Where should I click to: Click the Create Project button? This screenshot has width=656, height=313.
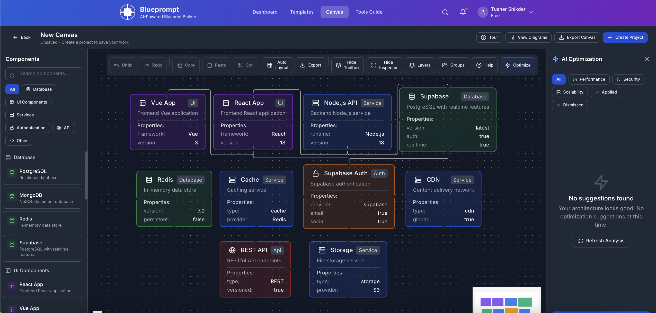pyautogui.click(x=625, y=37)
